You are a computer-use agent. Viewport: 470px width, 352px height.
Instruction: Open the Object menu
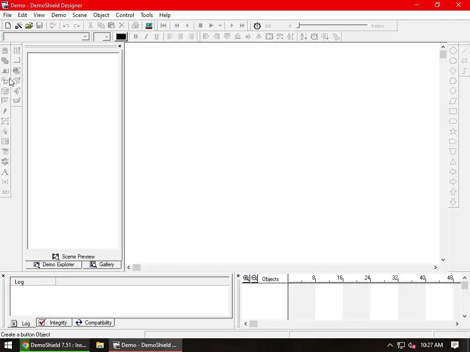101,15
